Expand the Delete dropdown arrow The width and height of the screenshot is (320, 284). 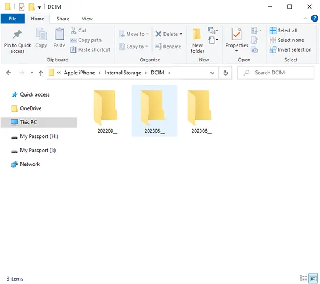[x=181, y=34]
